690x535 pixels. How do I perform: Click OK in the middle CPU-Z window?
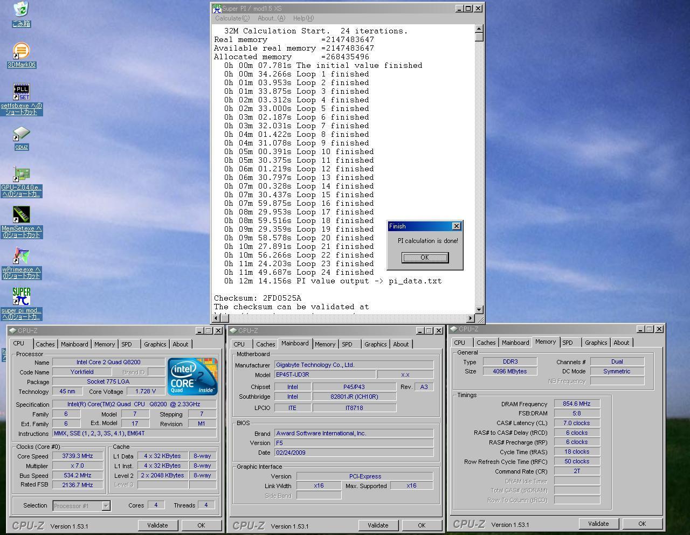(x=422, y=525)
